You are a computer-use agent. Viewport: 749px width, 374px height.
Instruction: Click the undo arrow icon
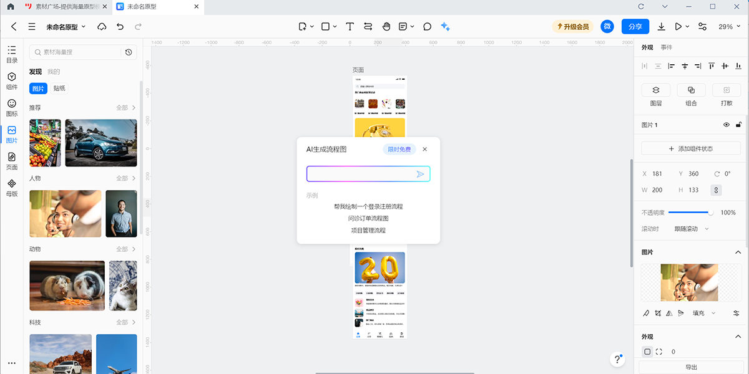coord(120,27)
